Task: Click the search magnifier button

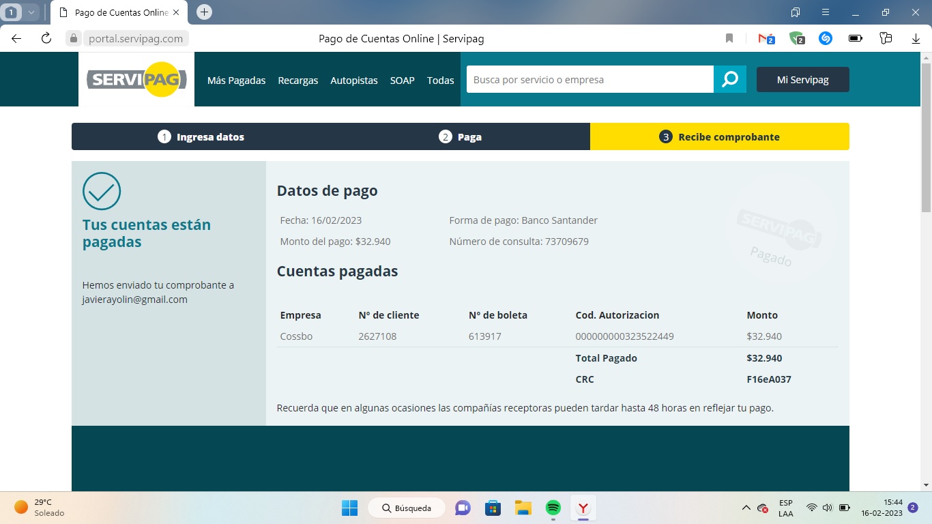Action: tap(731, 79)
